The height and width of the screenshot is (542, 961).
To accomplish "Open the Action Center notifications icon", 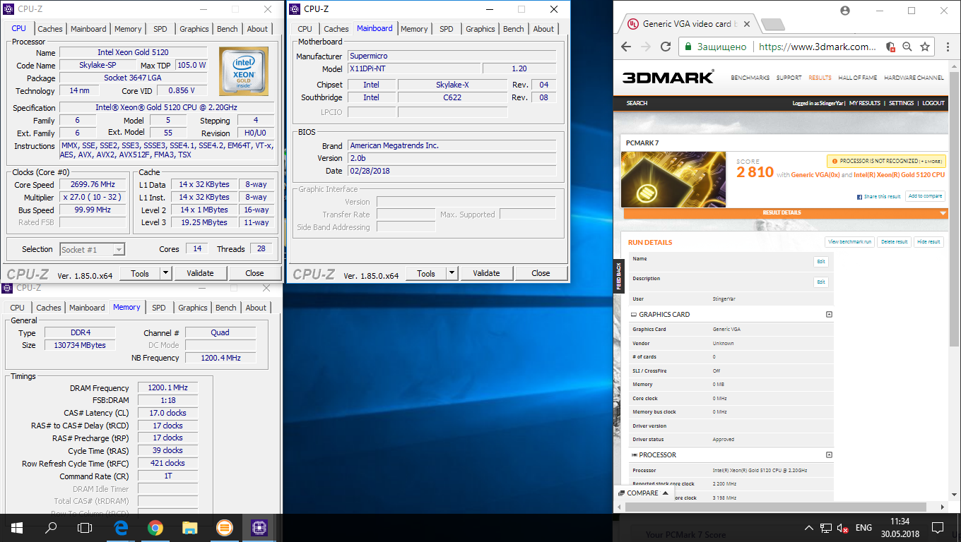I will [938, 527].
